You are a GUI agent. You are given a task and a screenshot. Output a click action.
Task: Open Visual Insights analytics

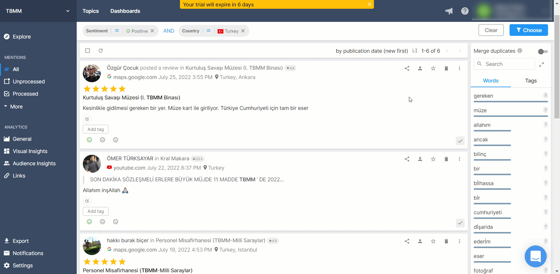click(30, 151)
